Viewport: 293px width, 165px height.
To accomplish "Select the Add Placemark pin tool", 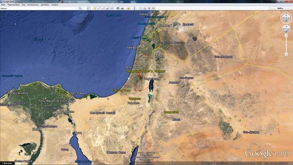I will point(95,8).
